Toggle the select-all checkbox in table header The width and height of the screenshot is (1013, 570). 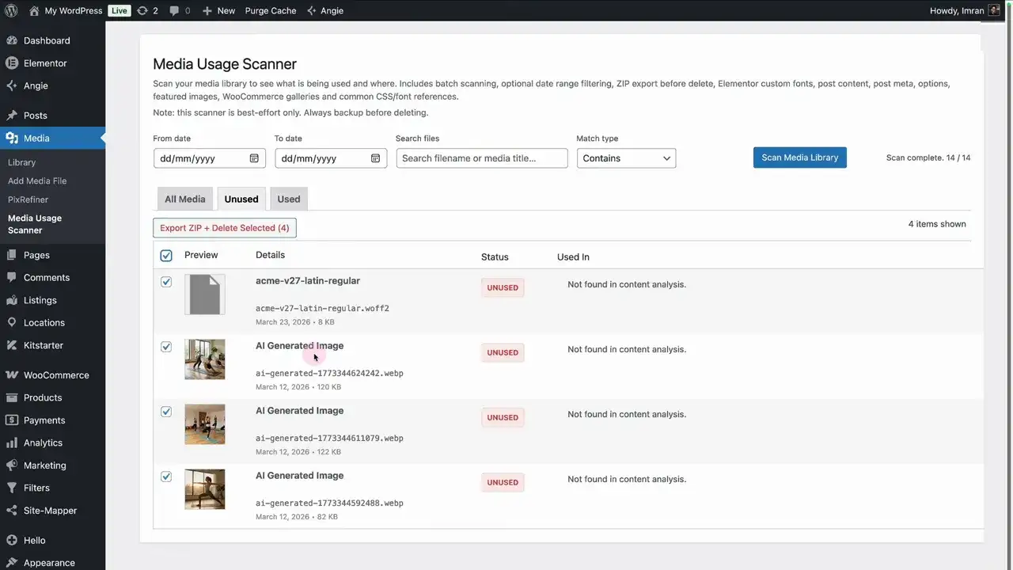(166, 256)
